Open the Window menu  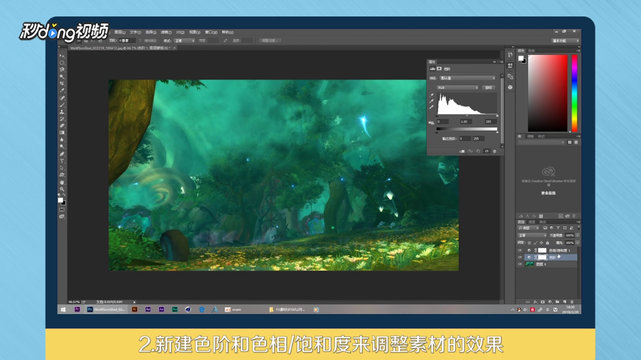coord(211,32)
